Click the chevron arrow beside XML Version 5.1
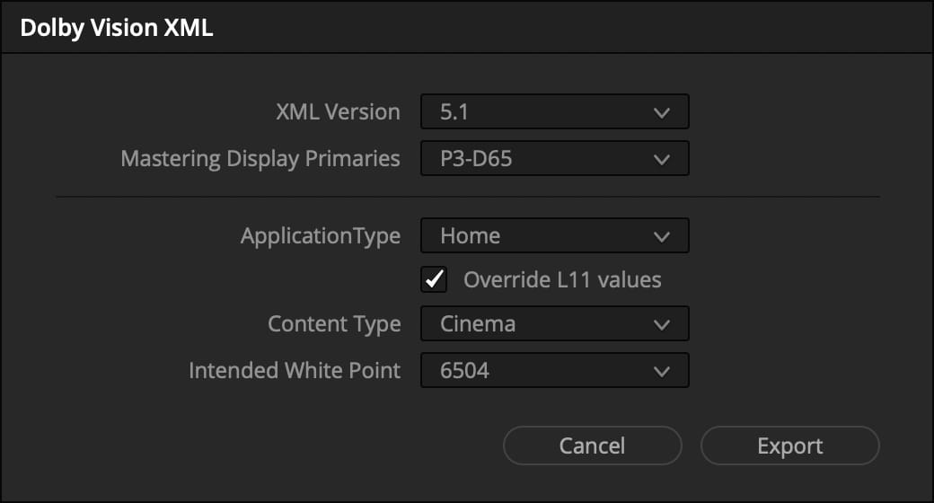This screenshot has height=503, width=934. pyautogui.click(x=662, y=113)
